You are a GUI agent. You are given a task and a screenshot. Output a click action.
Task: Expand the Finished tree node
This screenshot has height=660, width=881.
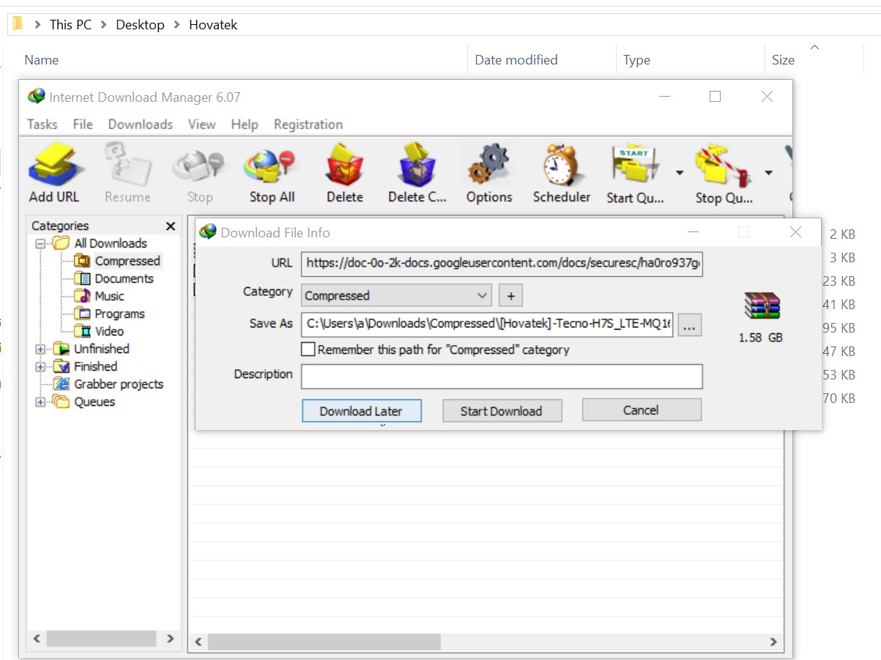[40, 367]
